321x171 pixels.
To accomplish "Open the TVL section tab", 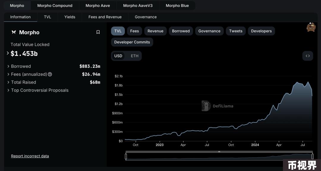I will [x=48, y=17].
